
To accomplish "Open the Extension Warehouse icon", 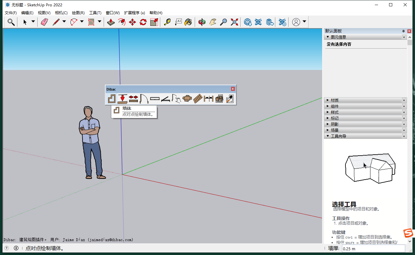I will pyautogui.click(x=259, y=22).
